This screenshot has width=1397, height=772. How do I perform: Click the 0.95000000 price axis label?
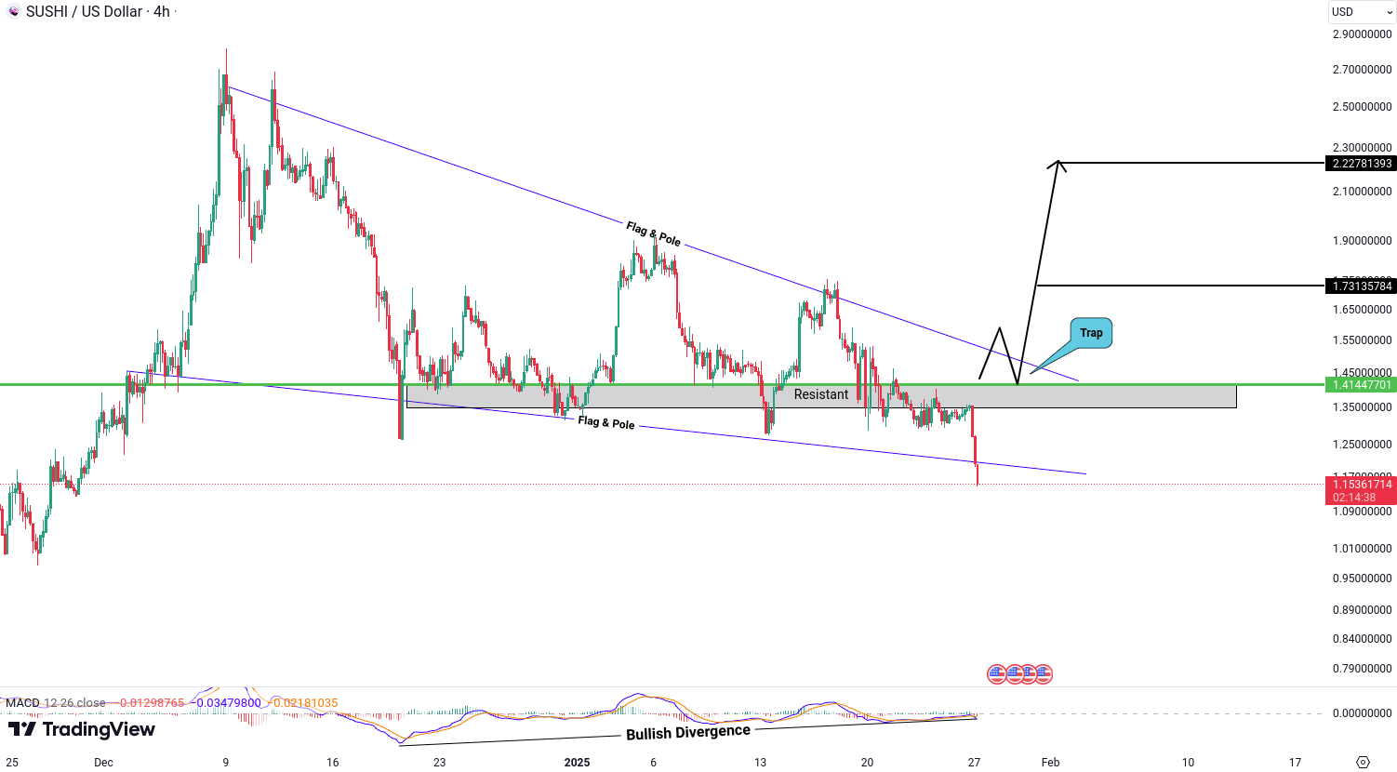(1362, 579)
